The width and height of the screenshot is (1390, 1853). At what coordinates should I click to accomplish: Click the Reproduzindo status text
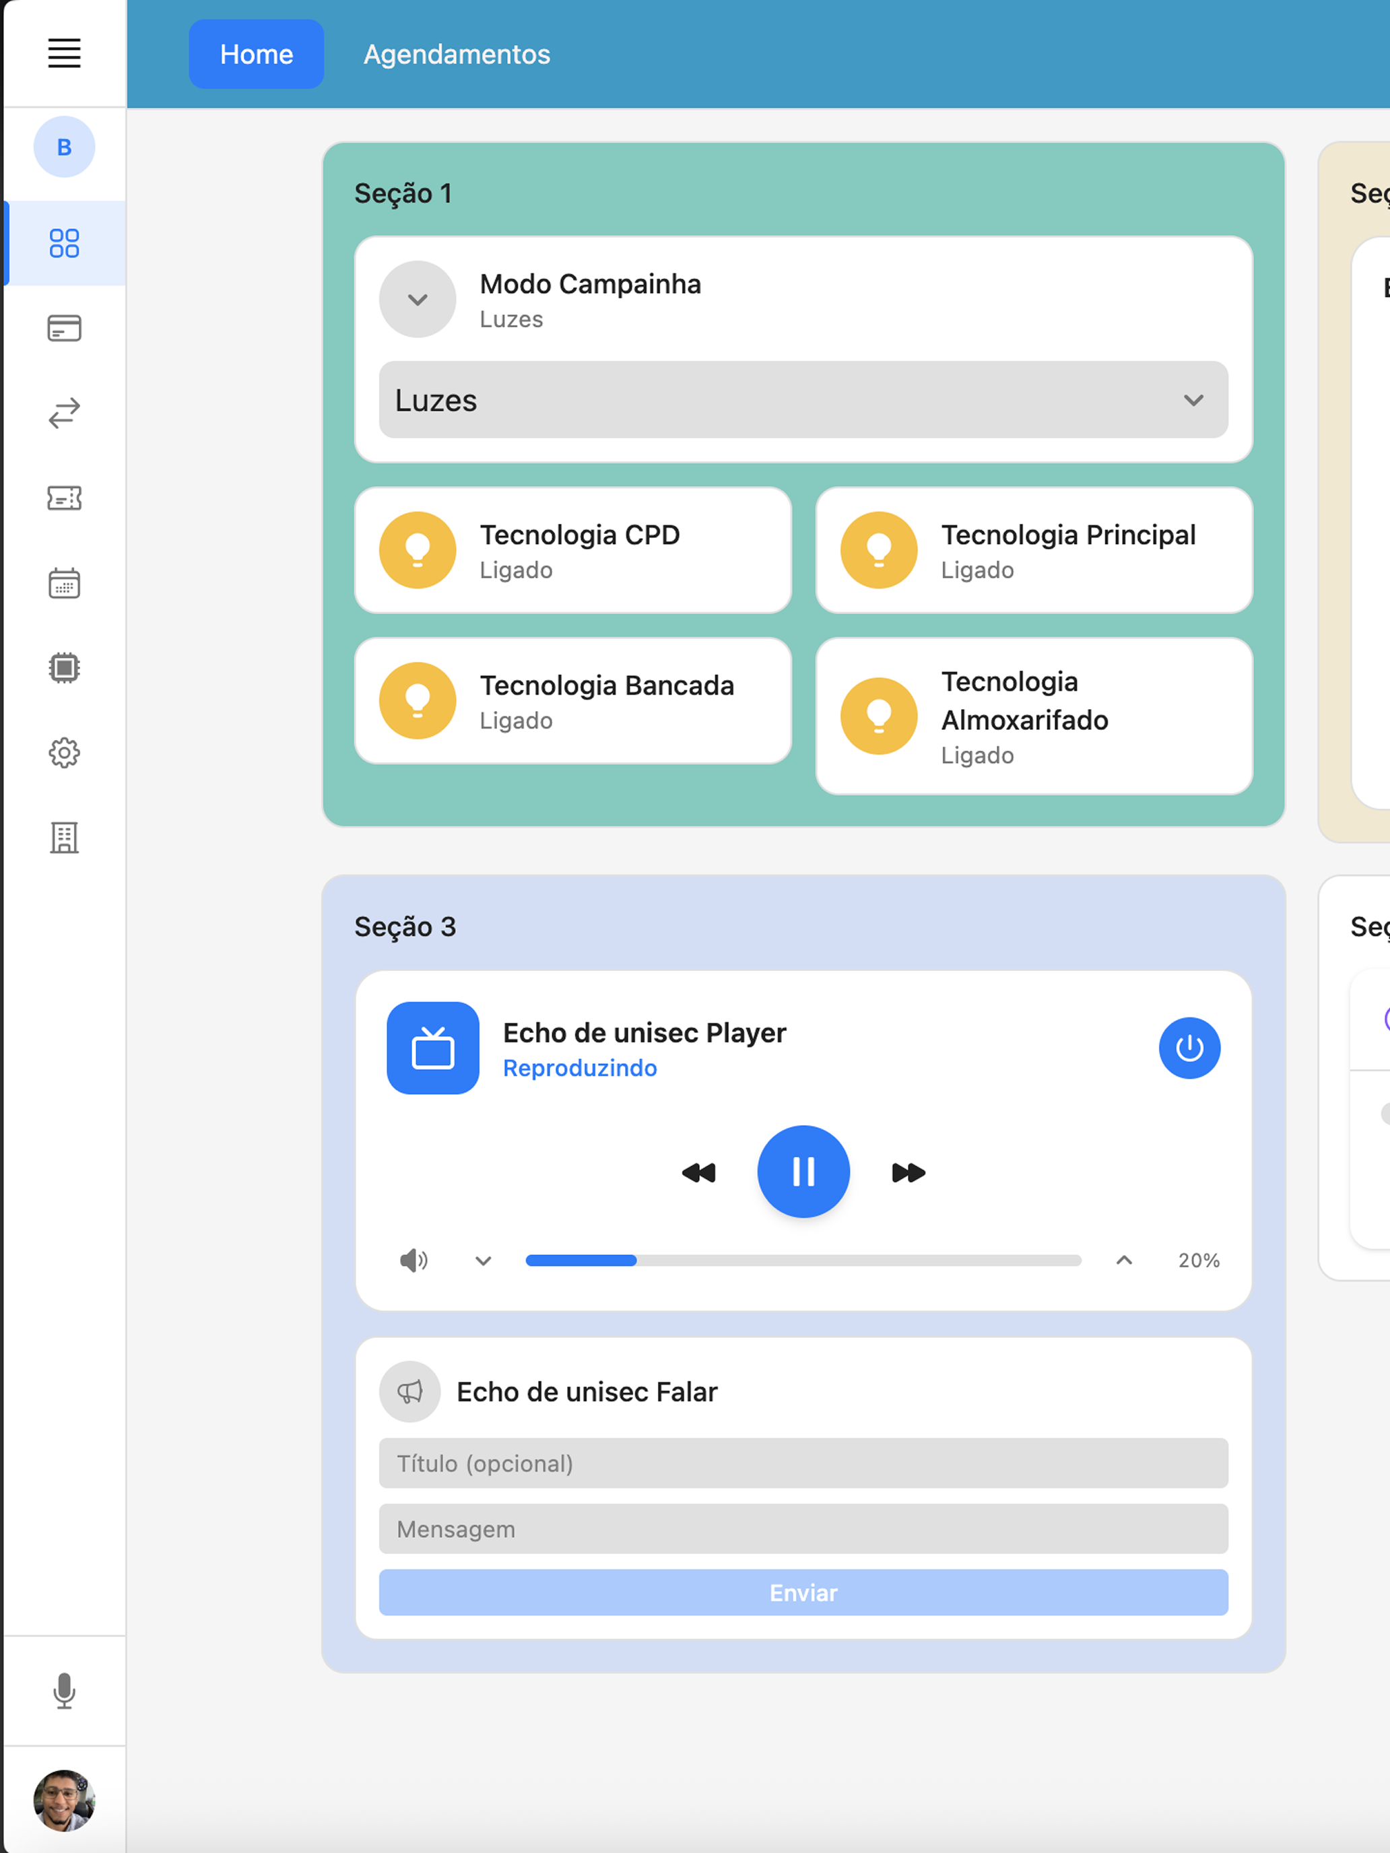pos(580,1068)
